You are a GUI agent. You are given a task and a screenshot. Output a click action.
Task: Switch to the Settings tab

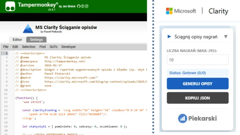tap(36, 40)
